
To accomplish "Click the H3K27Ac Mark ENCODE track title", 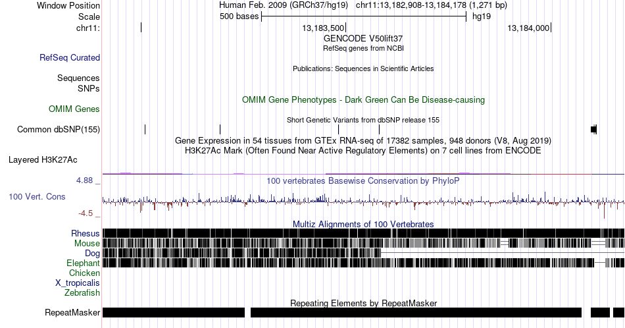I will click(363, 150).
